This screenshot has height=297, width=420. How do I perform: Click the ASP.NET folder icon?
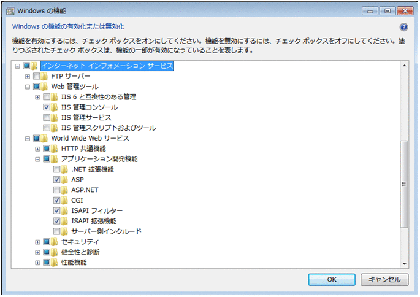[66, 190]
